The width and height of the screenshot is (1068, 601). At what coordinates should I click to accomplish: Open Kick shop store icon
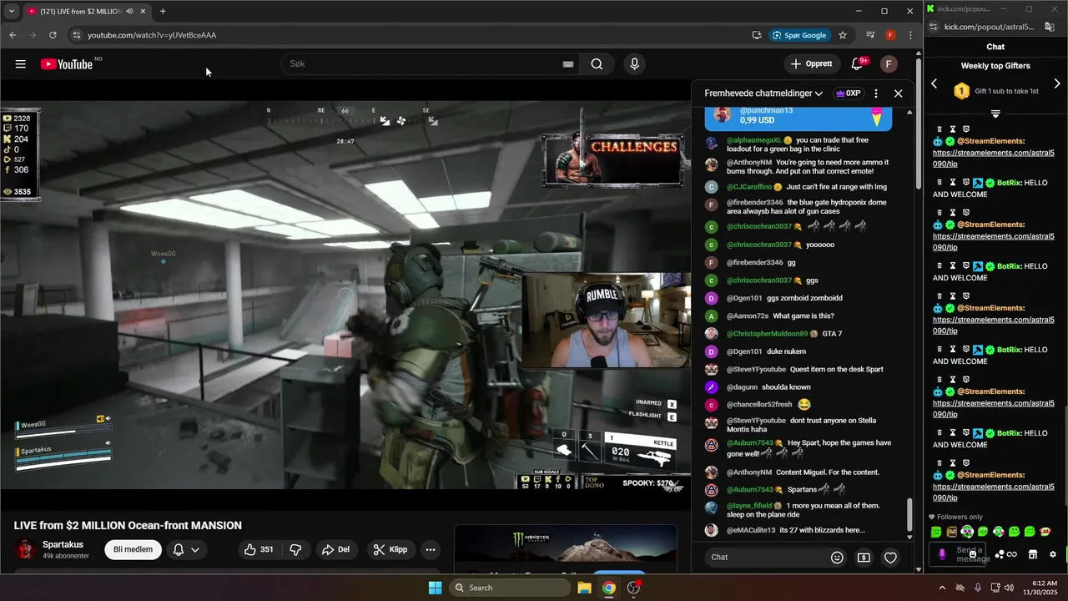pos(1032,554)
